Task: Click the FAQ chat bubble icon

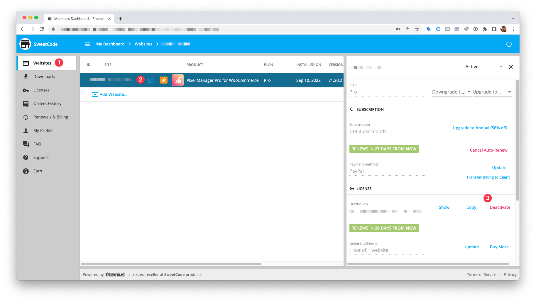Action: [x=26, y=144]
